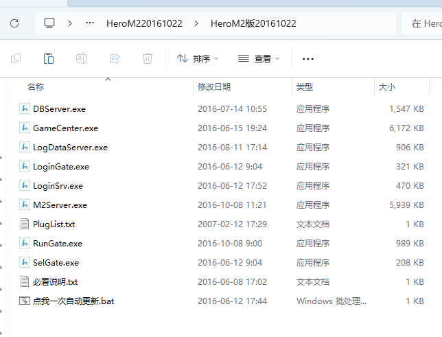Image resolution: width=442 pixels, height=337 pixels.
Task: Click the This PC monitor icon
Action: tap(49, 23)
